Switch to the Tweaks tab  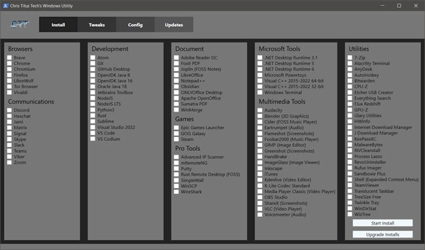tap(97, 25)
